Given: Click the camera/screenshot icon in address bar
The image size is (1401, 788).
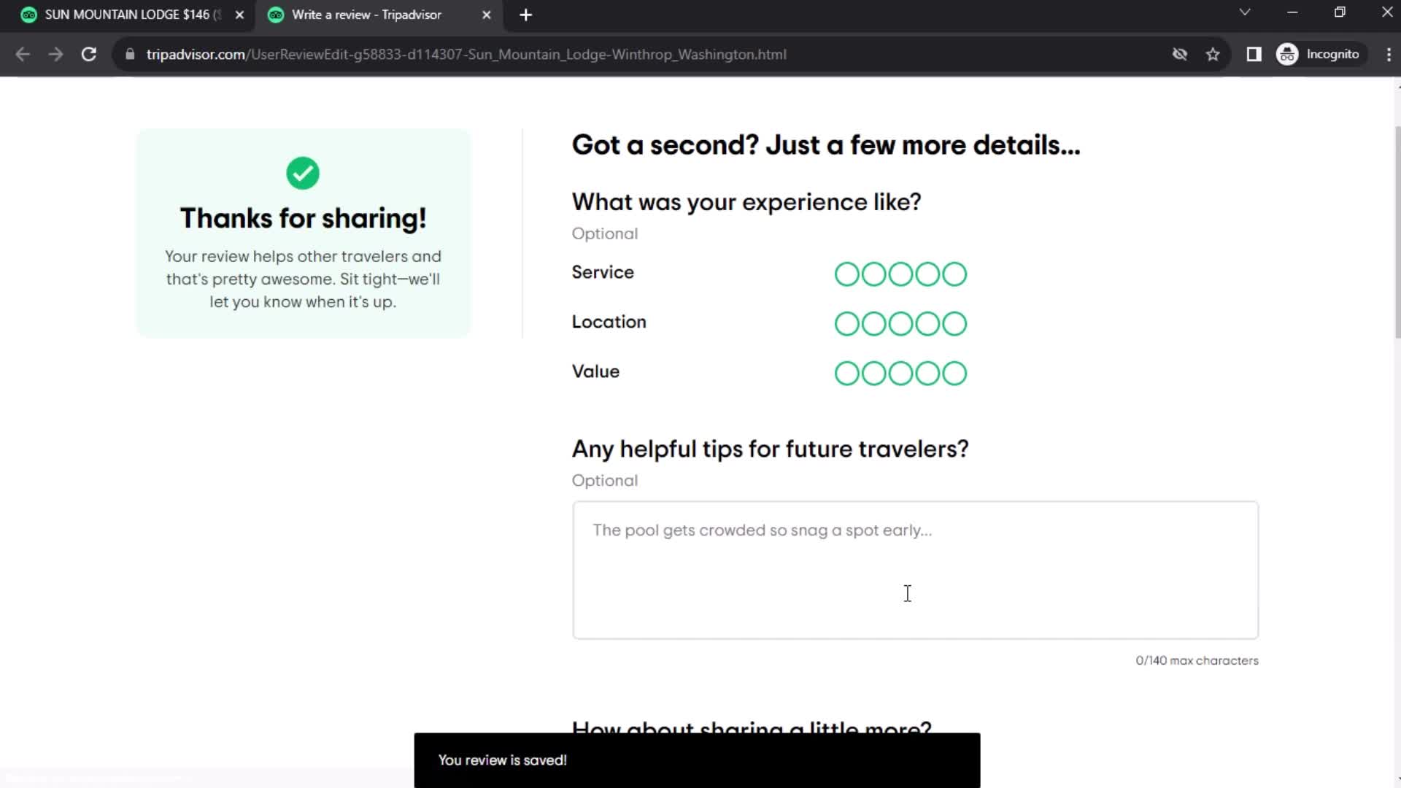Looking at the screenshot, I should point(1178,54).
